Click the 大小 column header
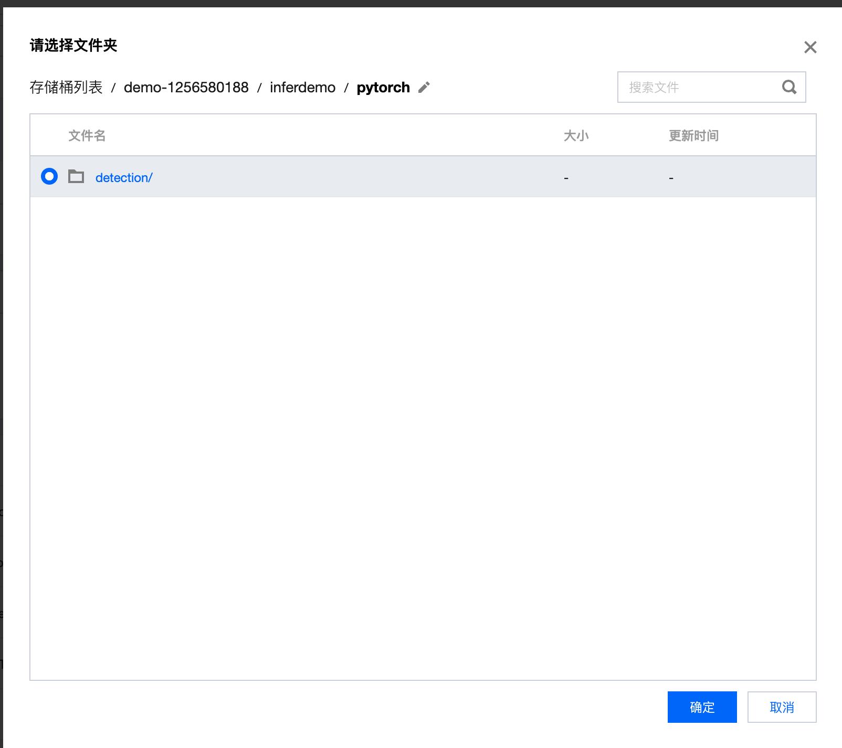The width and height of the screenshot is (842, 748). (576, 136)
